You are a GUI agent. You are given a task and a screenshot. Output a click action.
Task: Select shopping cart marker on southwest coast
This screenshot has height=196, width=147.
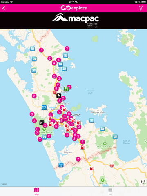tap(61, 165)
